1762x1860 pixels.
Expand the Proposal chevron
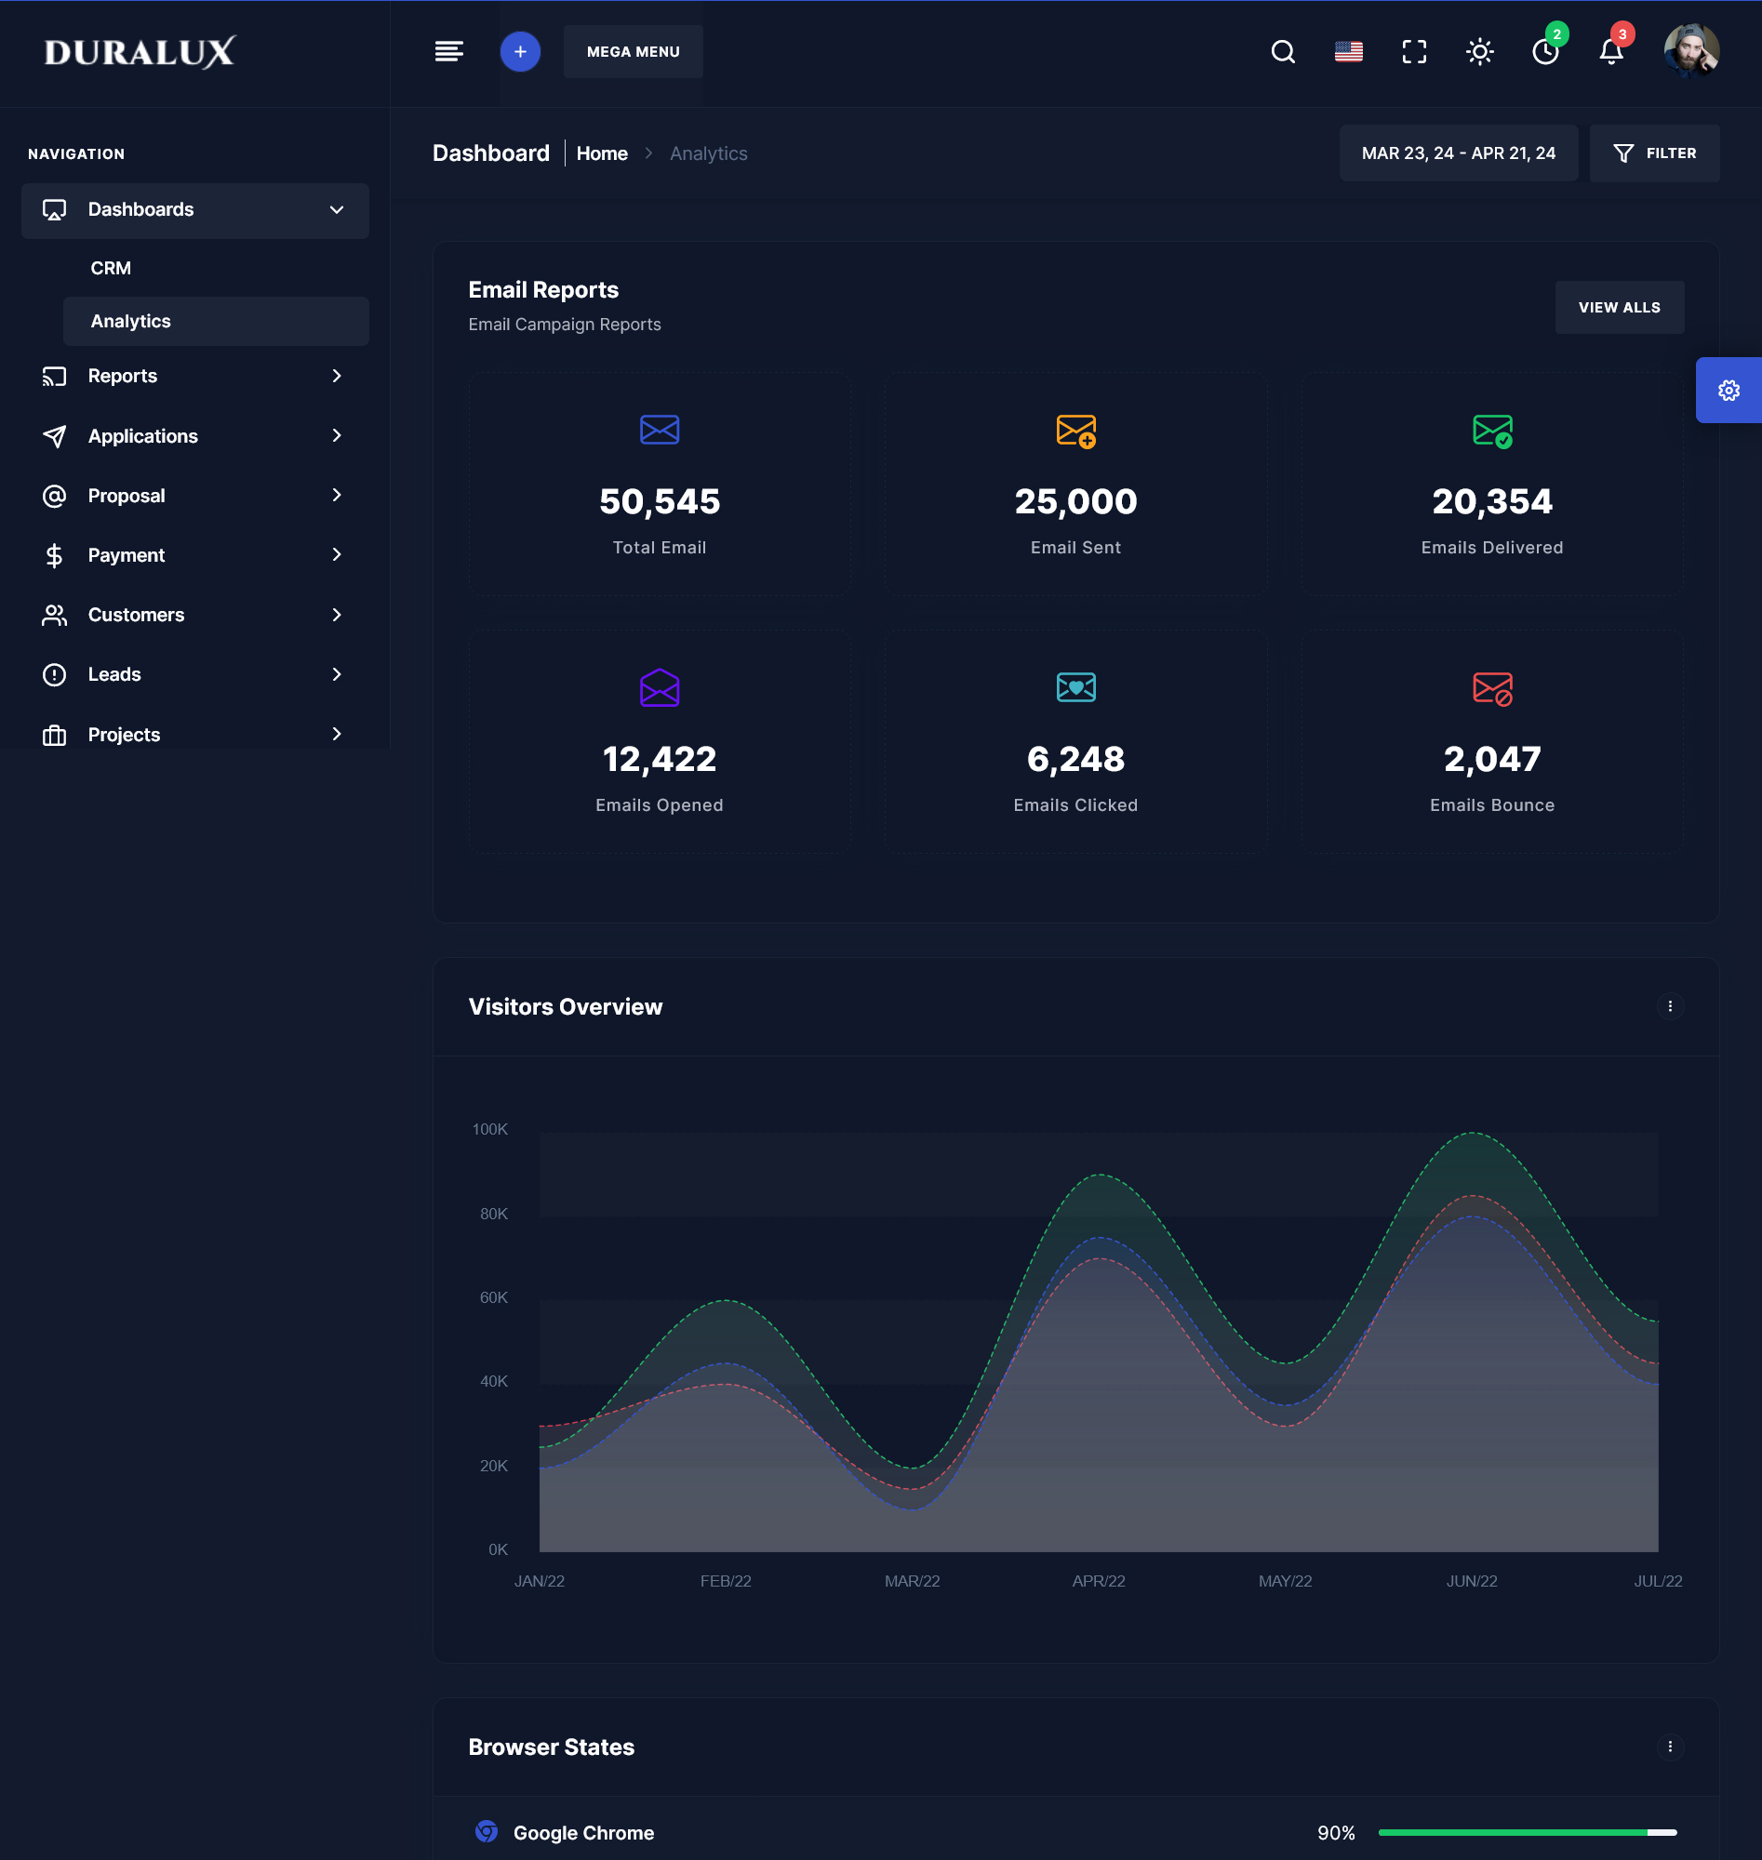click(x=337, y=495)
